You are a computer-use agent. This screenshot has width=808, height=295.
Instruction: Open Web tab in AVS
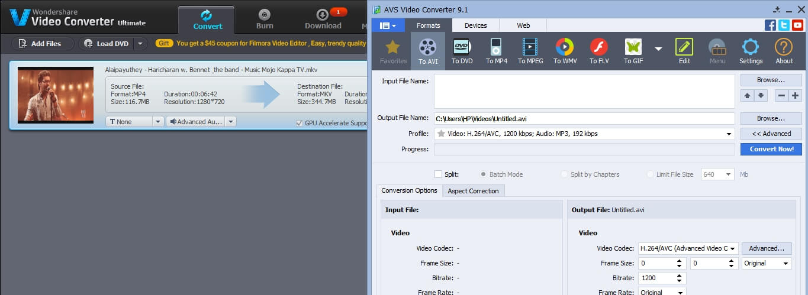[523, 25]
